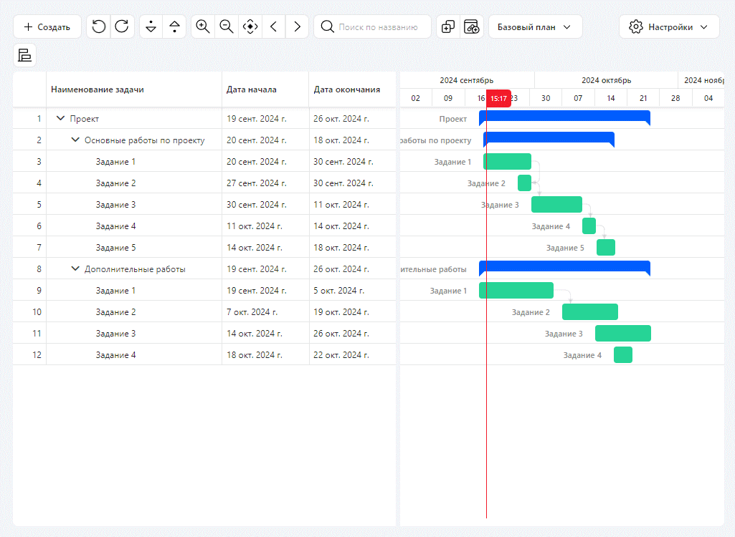Image resolution: width=735 pixels, height=537 pixels.
Task: Fit chart to screen icon
Action: tap(250, 26)
